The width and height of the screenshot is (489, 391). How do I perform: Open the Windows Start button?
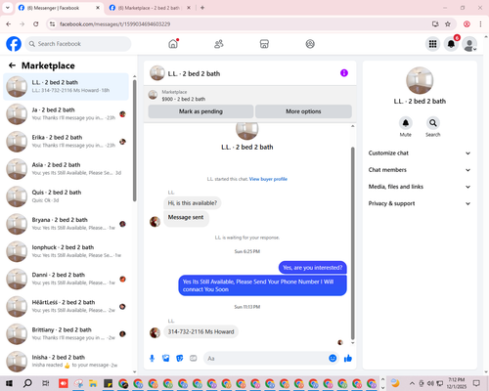[9, 383]
